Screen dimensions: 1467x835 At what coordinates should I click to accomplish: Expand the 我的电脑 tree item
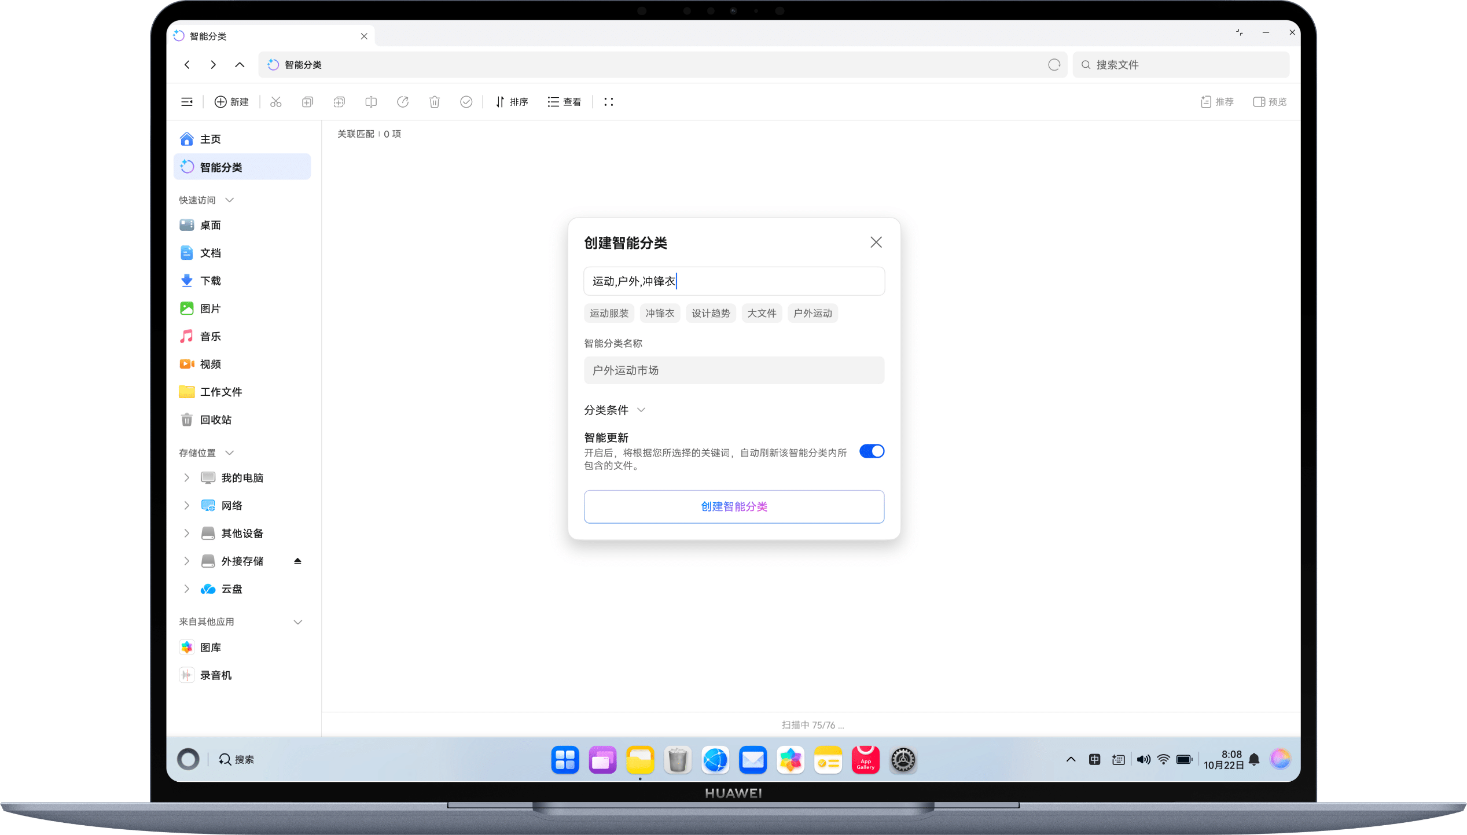[x=186, y=477]
